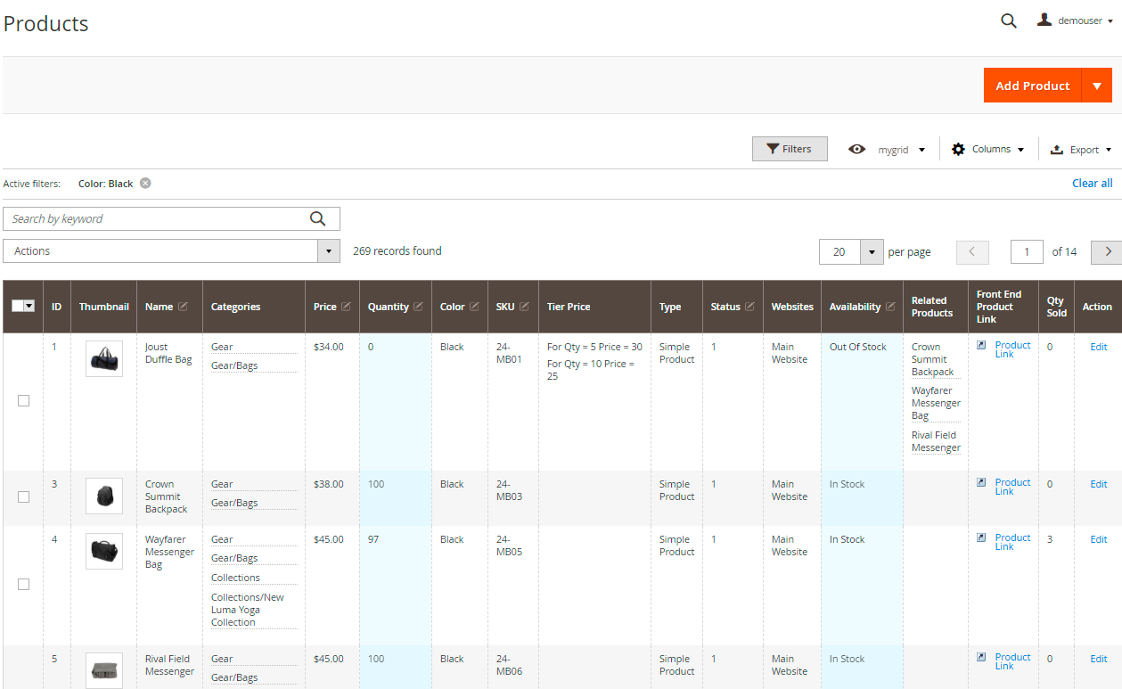Click the magnifier search icon in page header
Image resolution: width=1122 pixels, height=689 pixels.
click(1008, 21)
